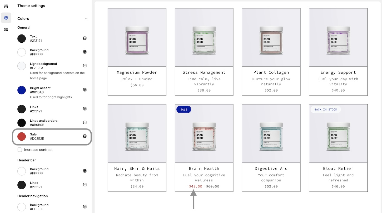382x213 pixels.
Task: Open the Theme settings gear icon
Action: click(x=6, y=18)
